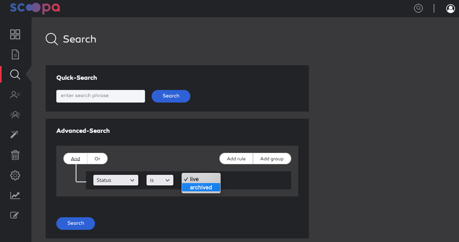The image size is (459, 242).
Task: Click the Add group button
Action: click(x=272, y=158)
